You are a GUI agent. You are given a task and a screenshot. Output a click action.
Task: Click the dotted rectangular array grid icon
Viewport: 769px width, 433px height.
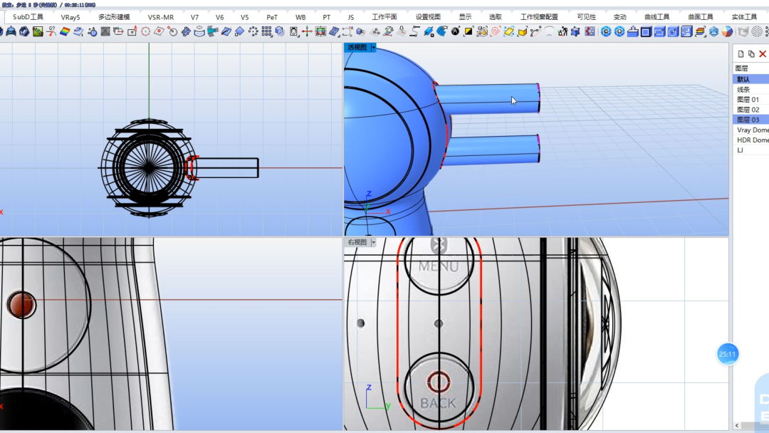[266, 32]
